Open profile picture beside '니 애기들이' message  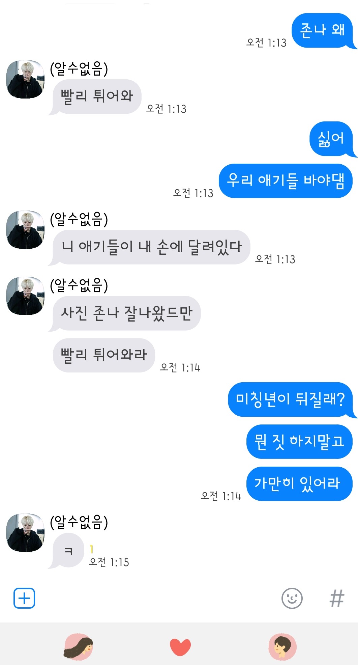pos(25,230)
